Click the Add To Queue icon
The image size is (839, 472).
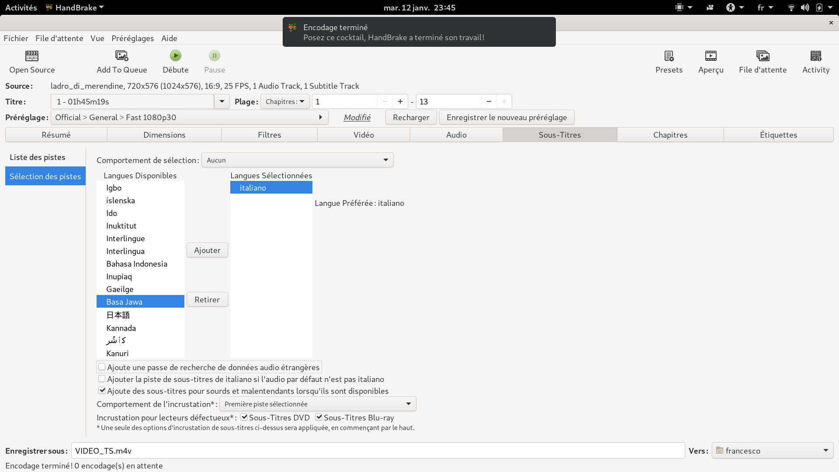pos(121,56)
